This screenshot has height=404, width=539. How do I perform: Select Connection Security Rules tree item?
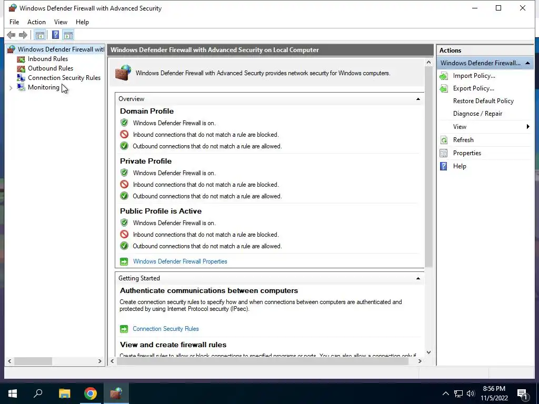pyautogui.click(x=64, y=78)
